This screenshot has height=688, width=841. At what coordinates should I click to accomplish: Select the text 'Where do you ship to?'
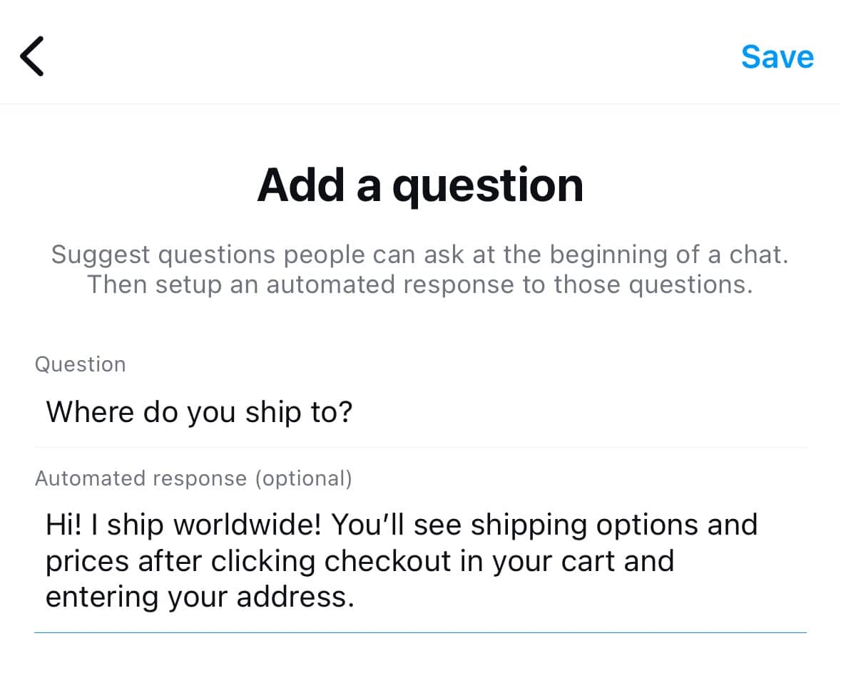[x=198, y=412]
